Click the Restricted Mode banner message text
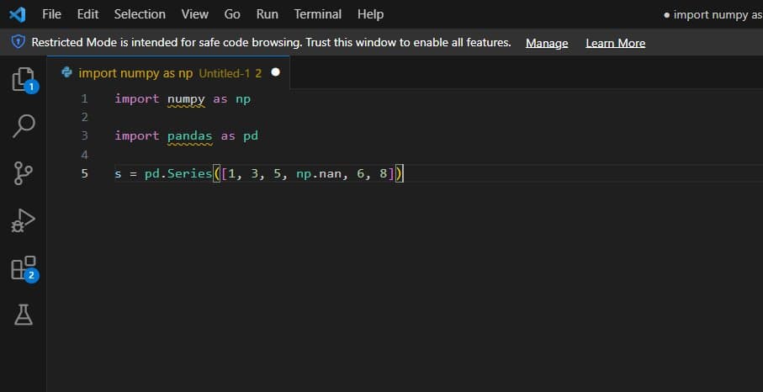This screenshot has width=763, height=392. 271,42
